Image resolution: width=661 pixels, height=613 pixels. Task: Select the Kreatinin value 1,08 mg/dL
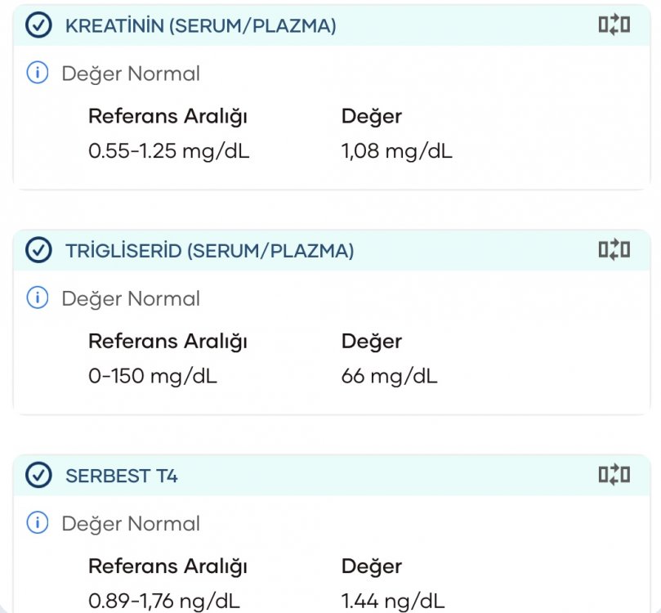396,151
